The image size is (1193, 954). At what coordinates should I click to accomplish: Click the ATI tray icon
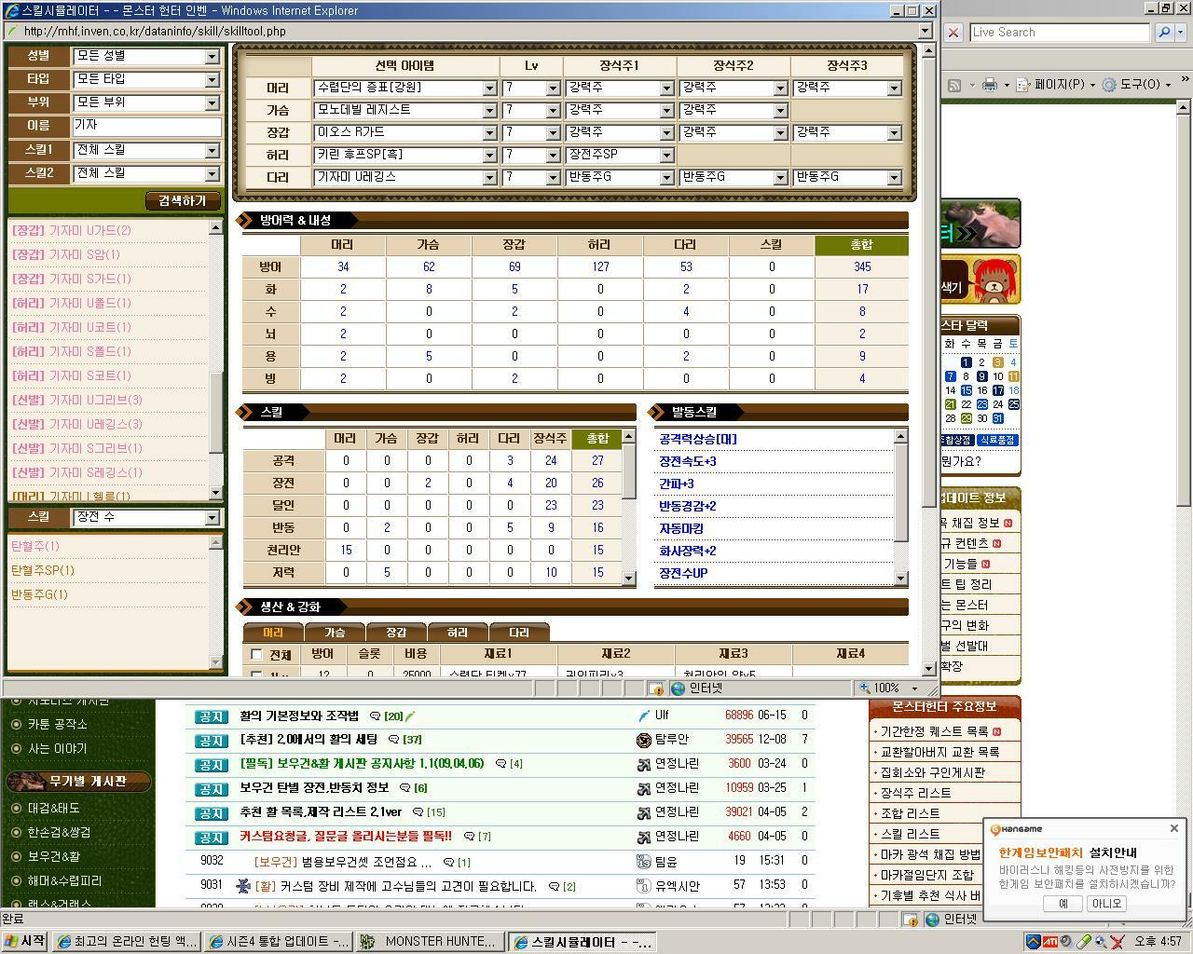point(1049,942)
